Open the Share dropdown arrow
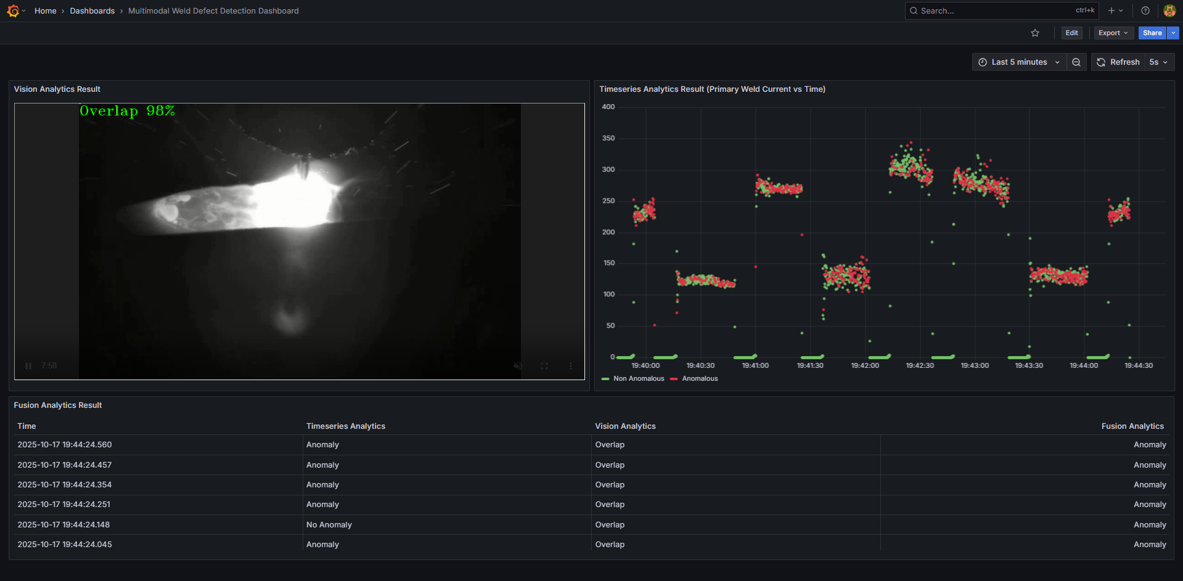The width and height of the screenshot is (1183, 581). click(x=1173, y=33)
